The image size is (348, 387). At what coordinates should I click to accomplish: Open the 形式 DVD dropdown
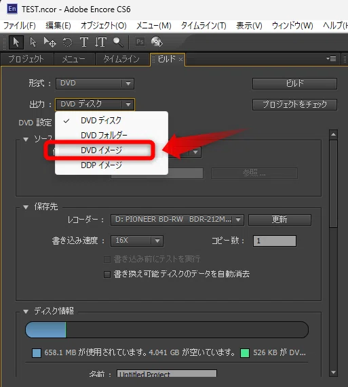tap(95, 83)
